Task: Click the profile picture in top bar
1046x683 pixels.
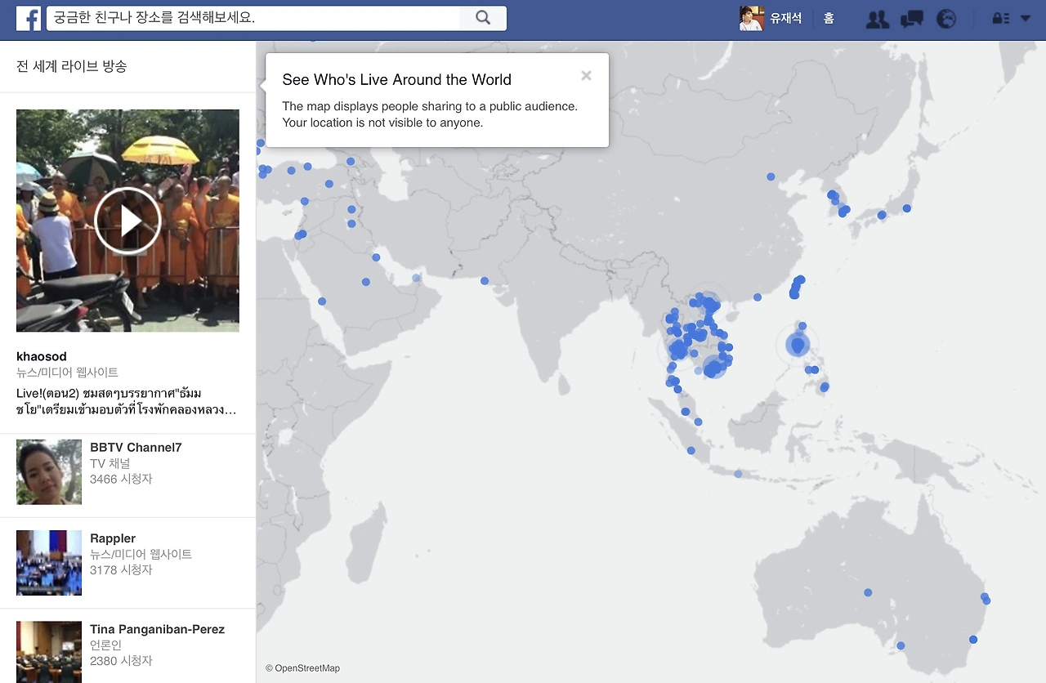Action: point(751,18)
